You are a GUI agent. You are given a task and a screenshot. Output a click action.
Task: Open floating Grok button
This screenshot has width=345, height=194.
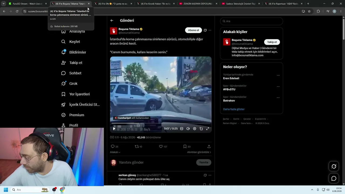[334, 166]
